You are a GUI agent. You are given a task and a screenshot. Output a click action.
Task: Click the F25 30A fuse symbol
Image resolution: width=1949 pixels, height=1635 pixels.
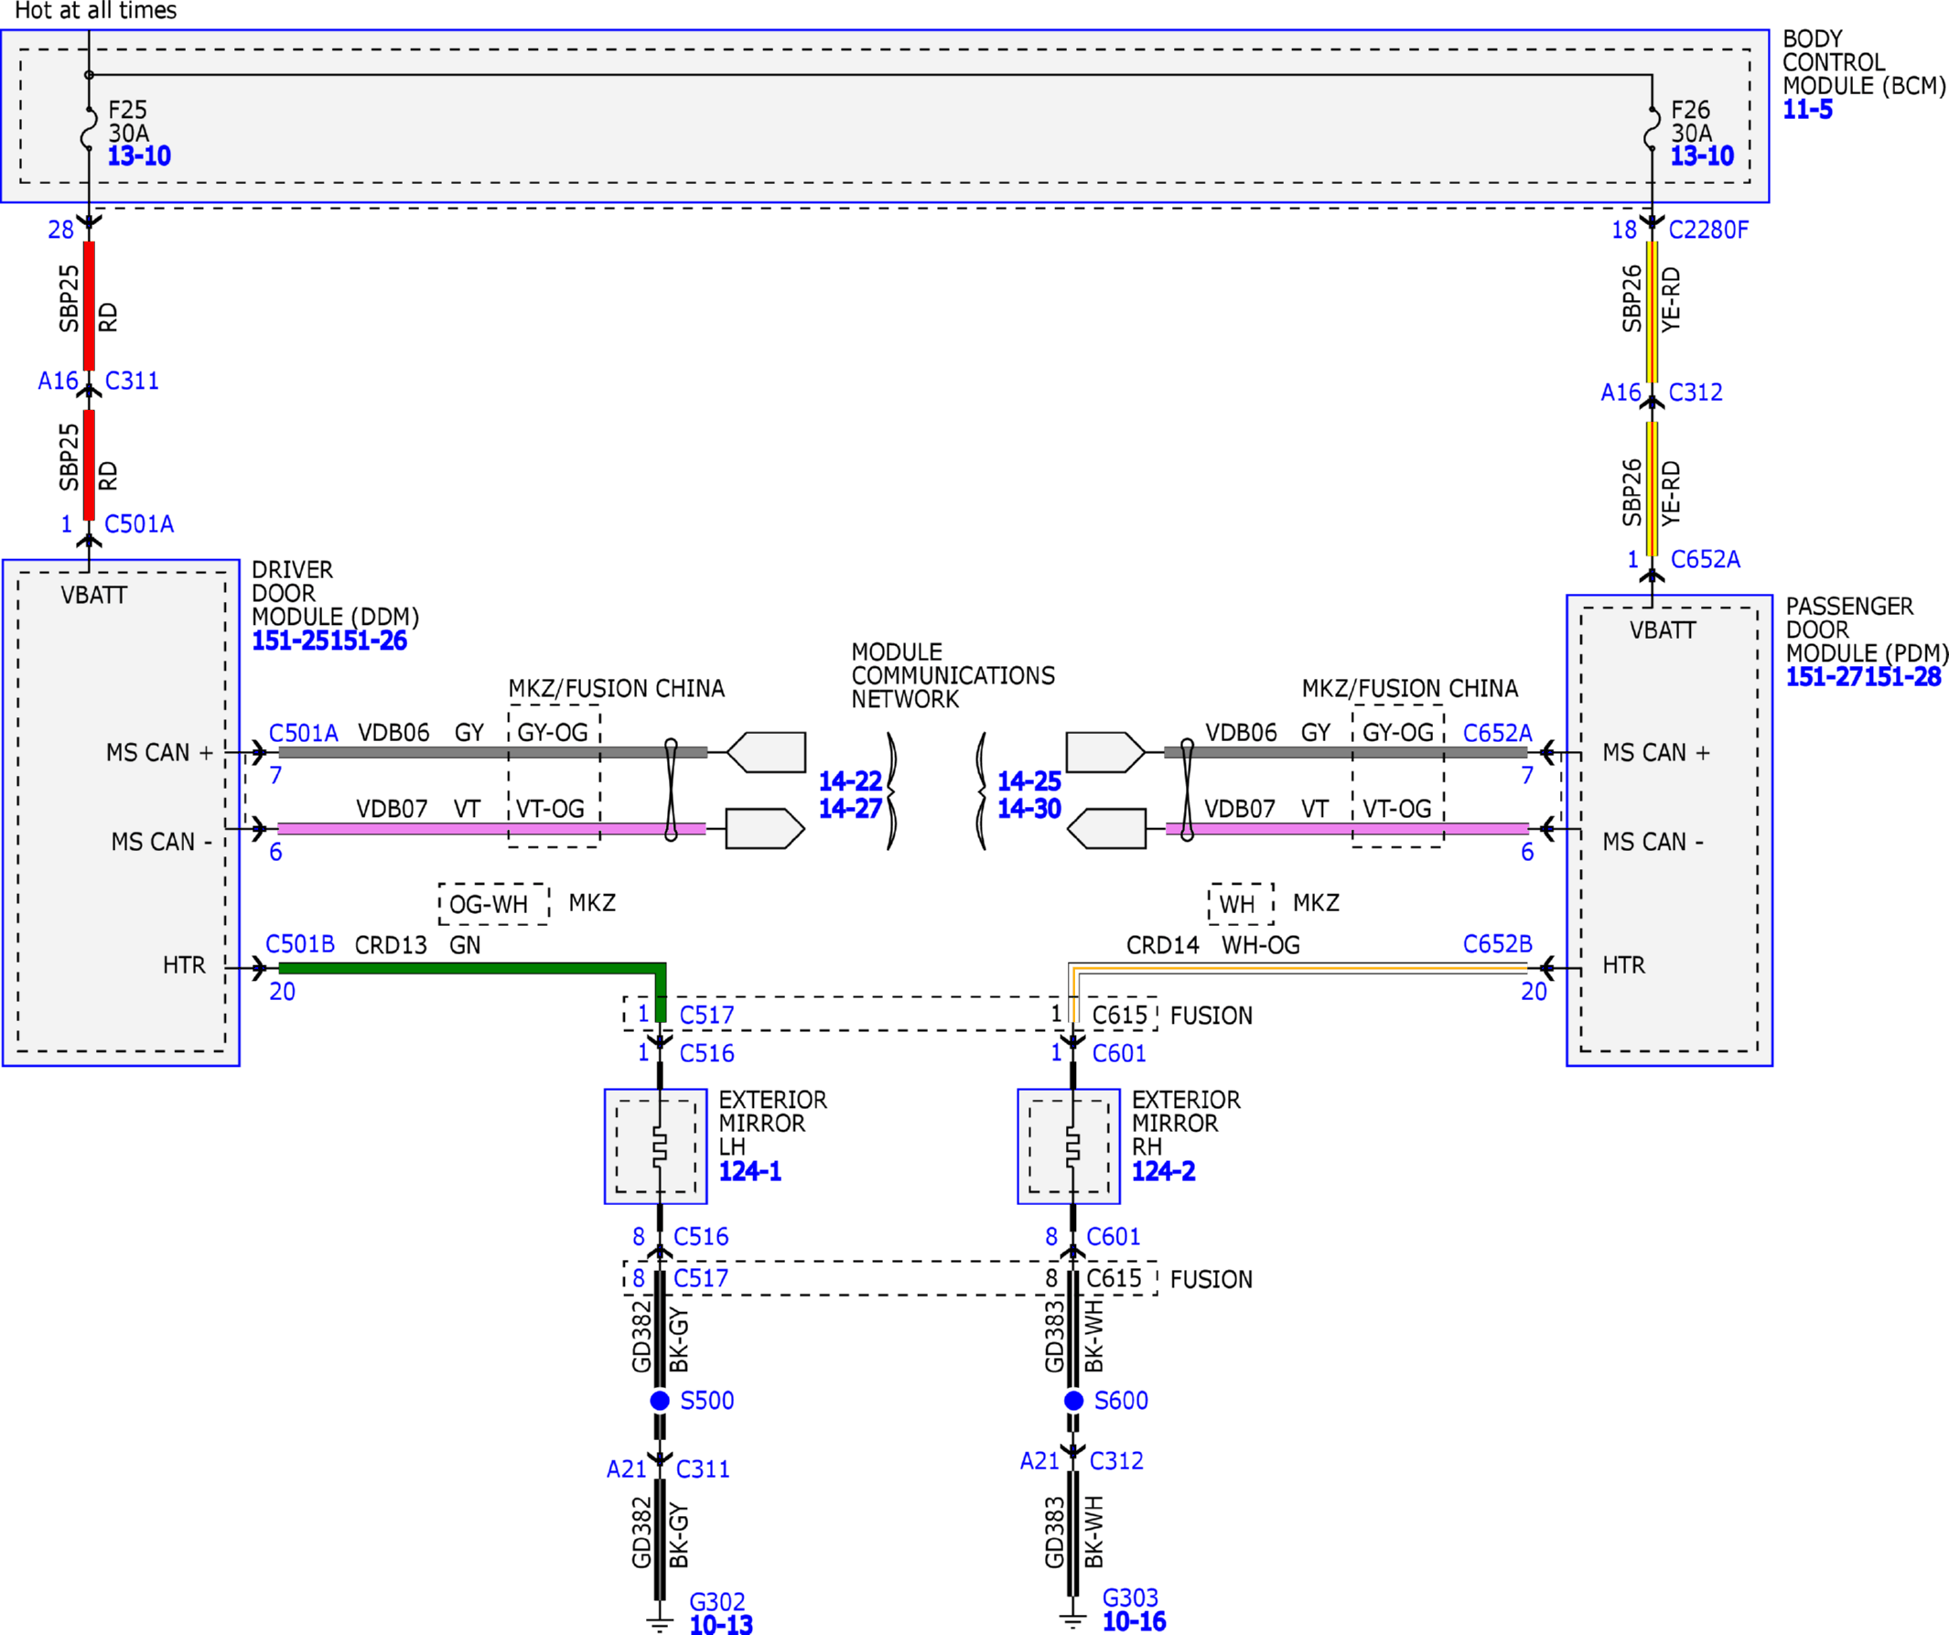[89, 128]
